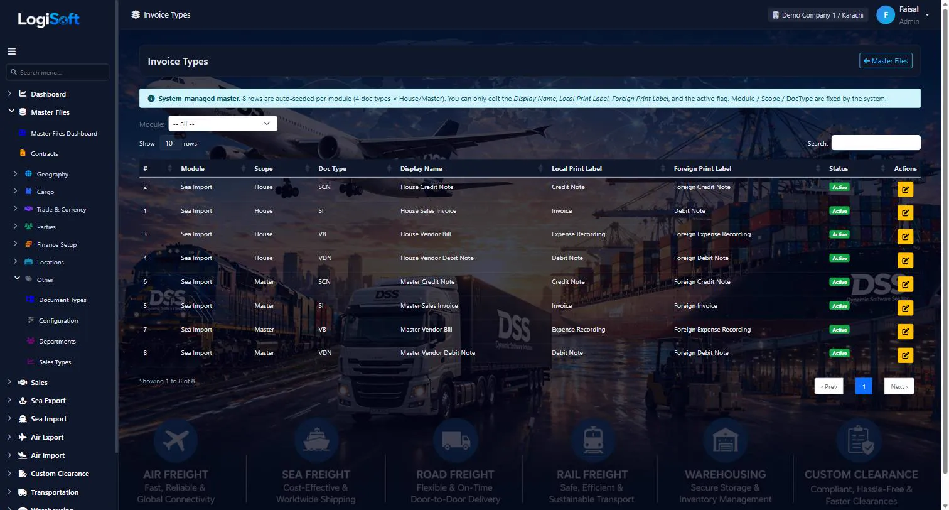Edit the House Credit Note row
The width and height of the screenshot is (949, 510).
coord(905,189)
